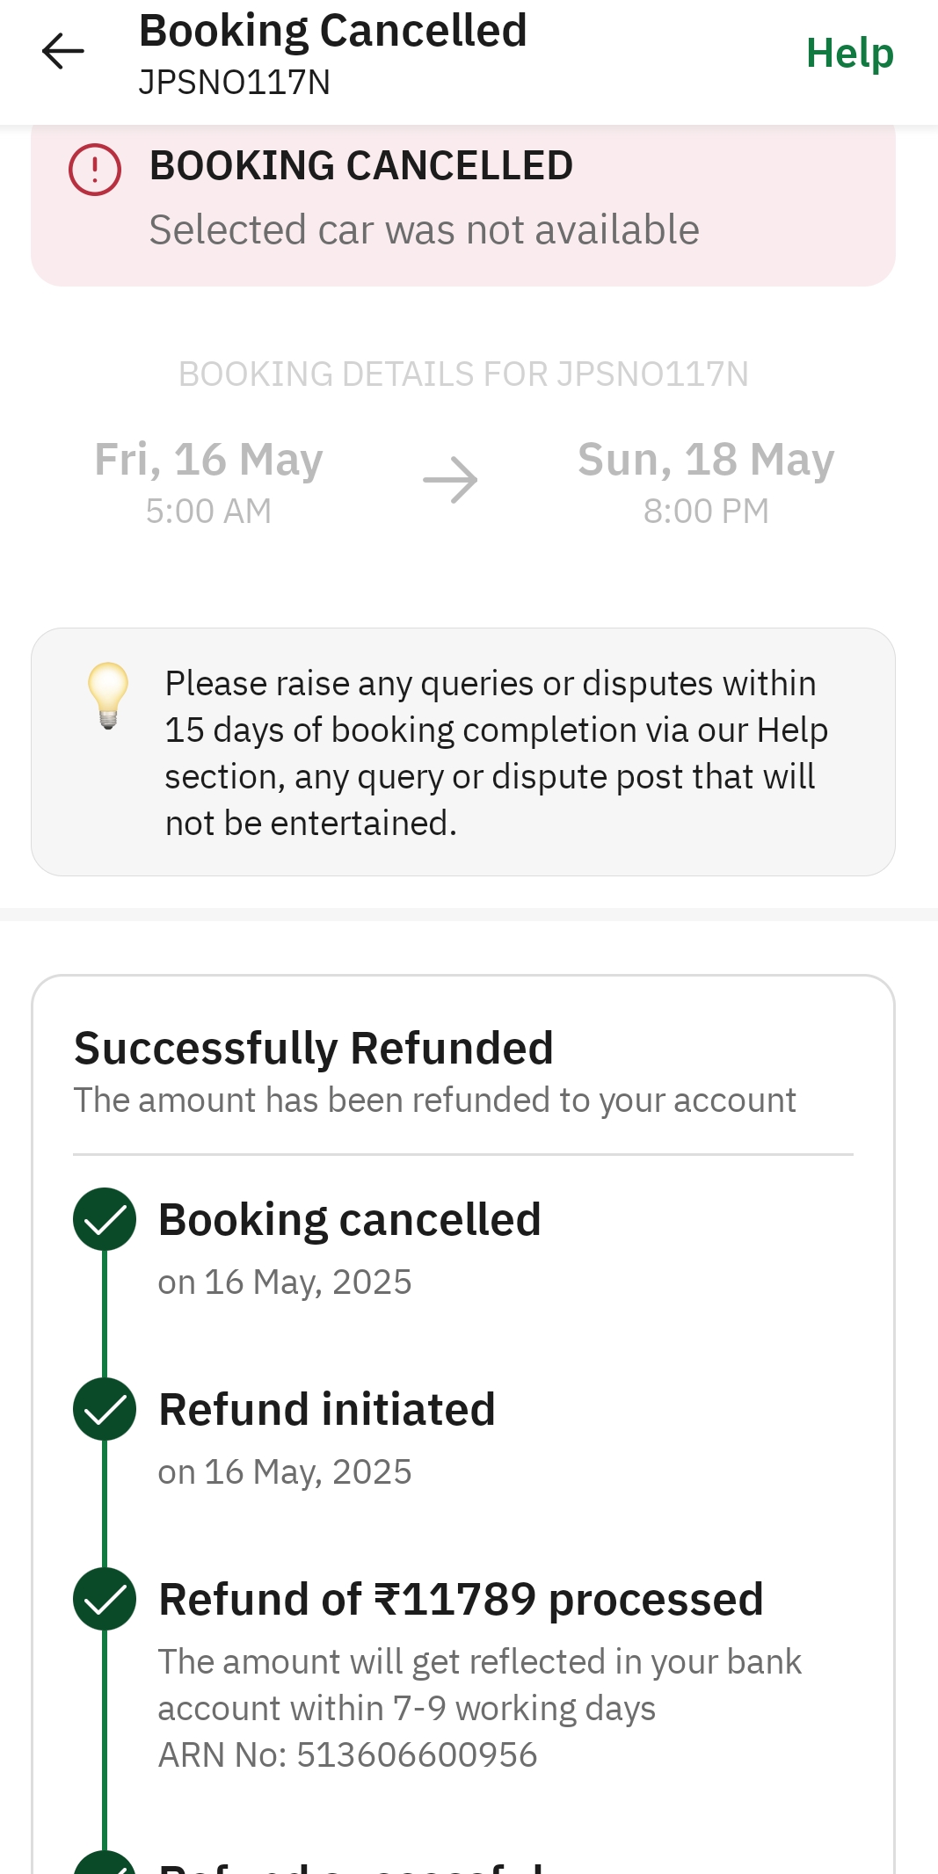Tap the Refund initiated green checkmark
Image resolution: width=938 pixels, height=1874 pixels.
(105, 1409)
